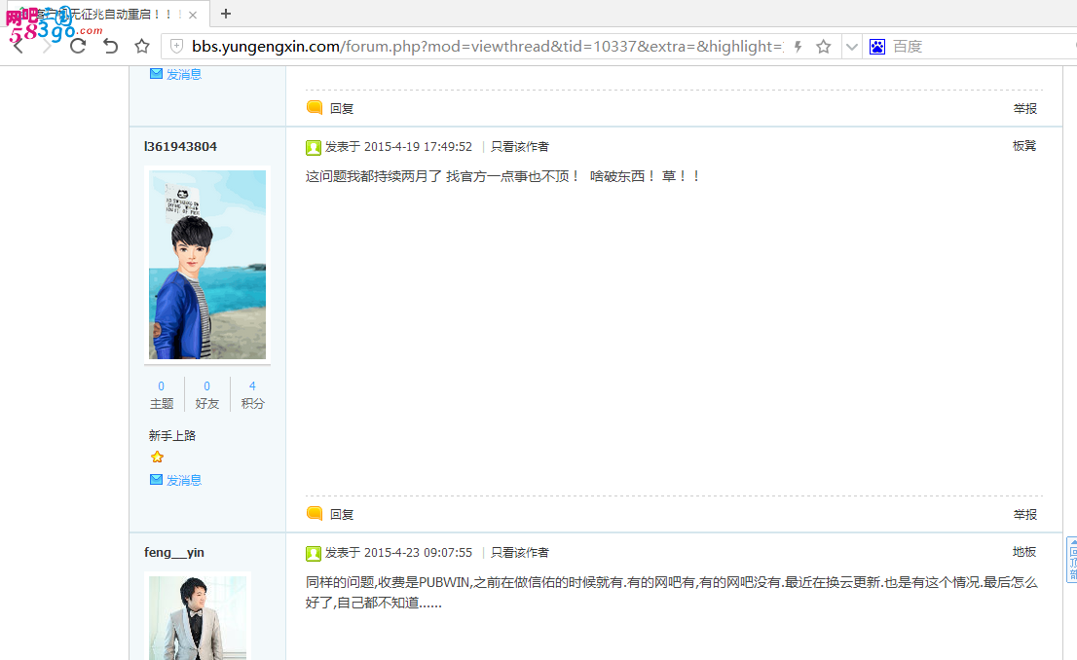
Task: Close the current browser tab
Action: pos(193,15)
